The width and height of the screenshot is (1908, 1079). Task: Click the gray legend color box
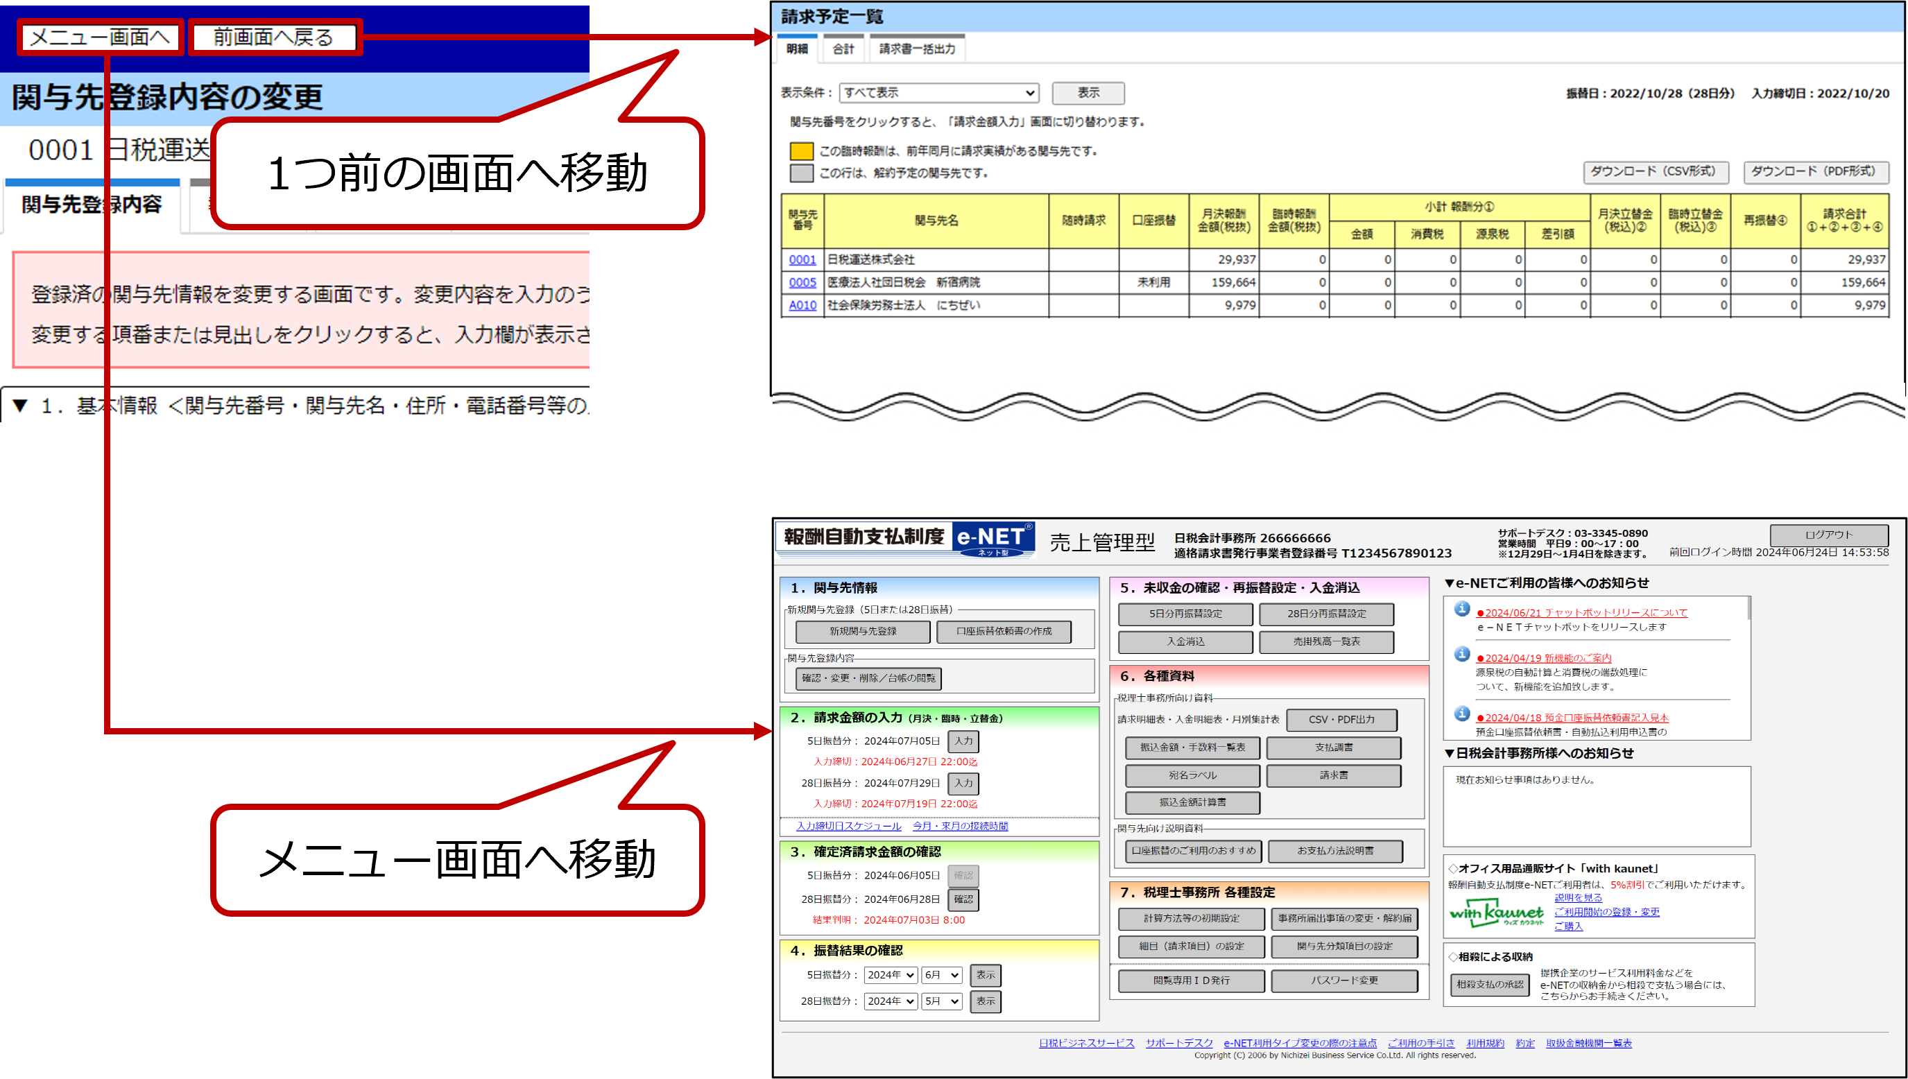click(801, 173)
